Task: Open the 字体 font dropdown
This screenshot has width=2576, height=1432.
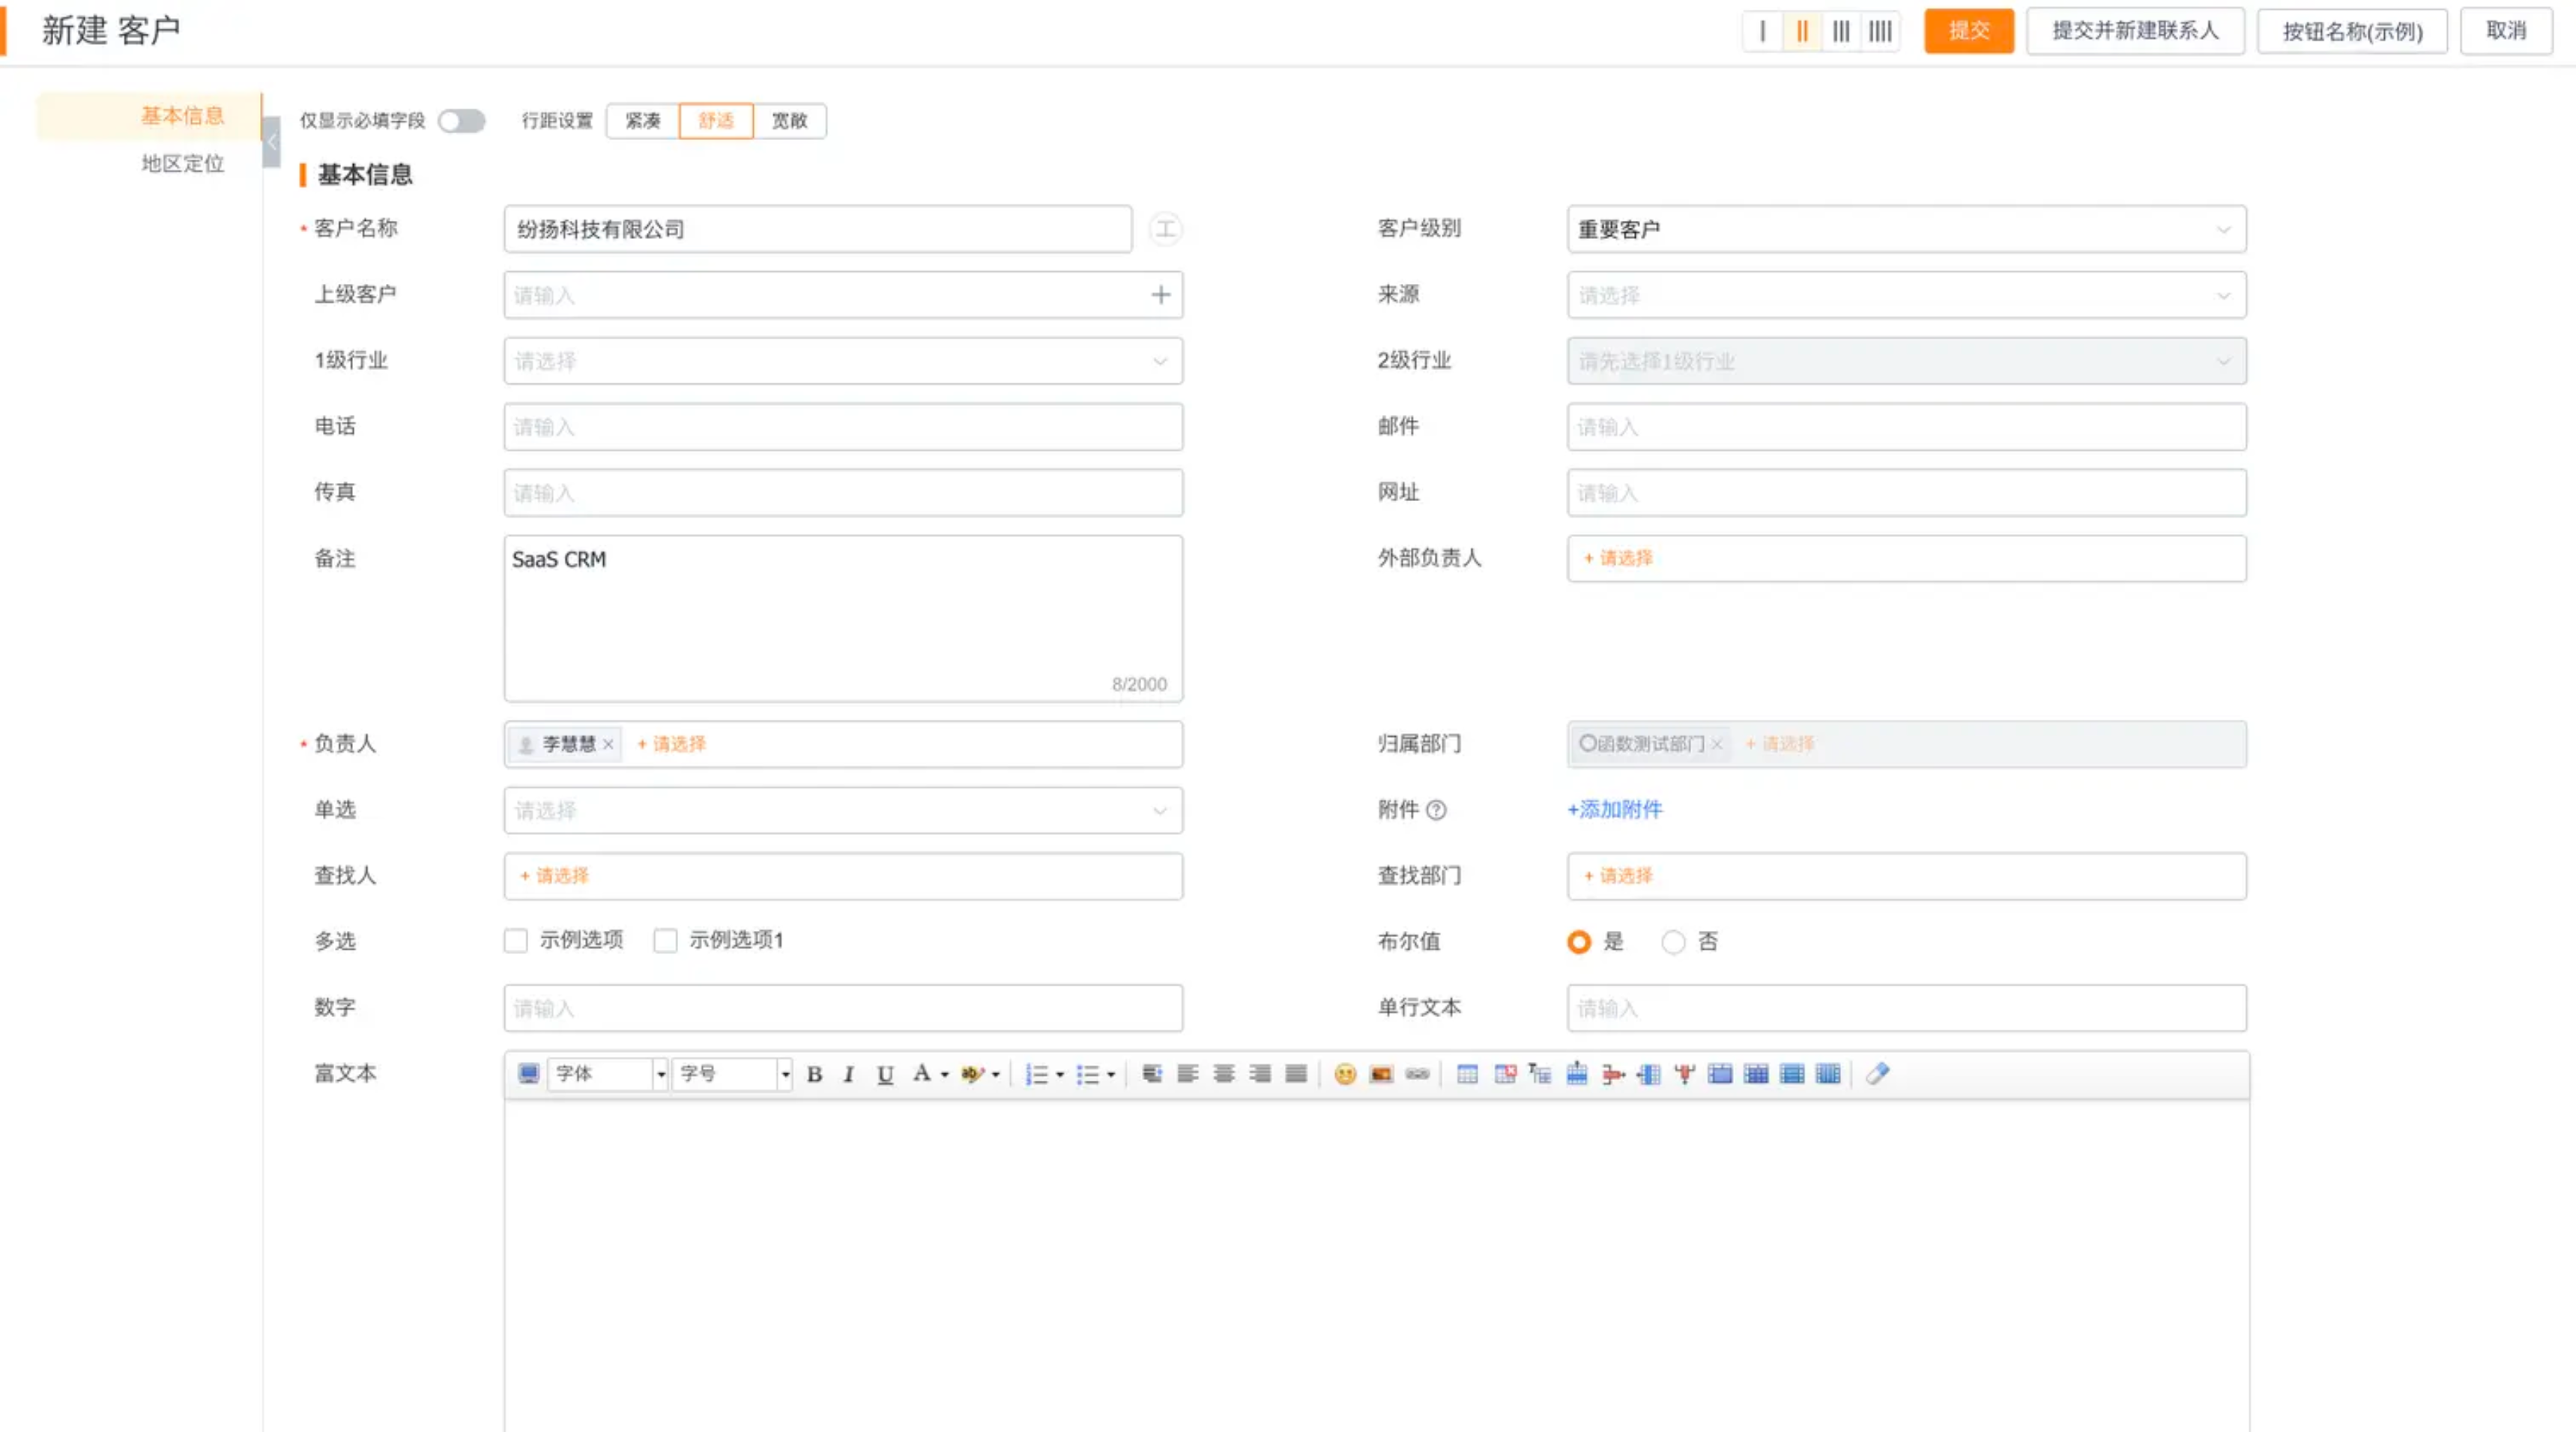Action: coord(606,1074)
